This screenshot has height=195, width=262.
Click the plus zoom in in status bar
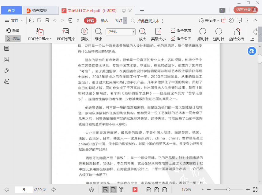[248, 190]
